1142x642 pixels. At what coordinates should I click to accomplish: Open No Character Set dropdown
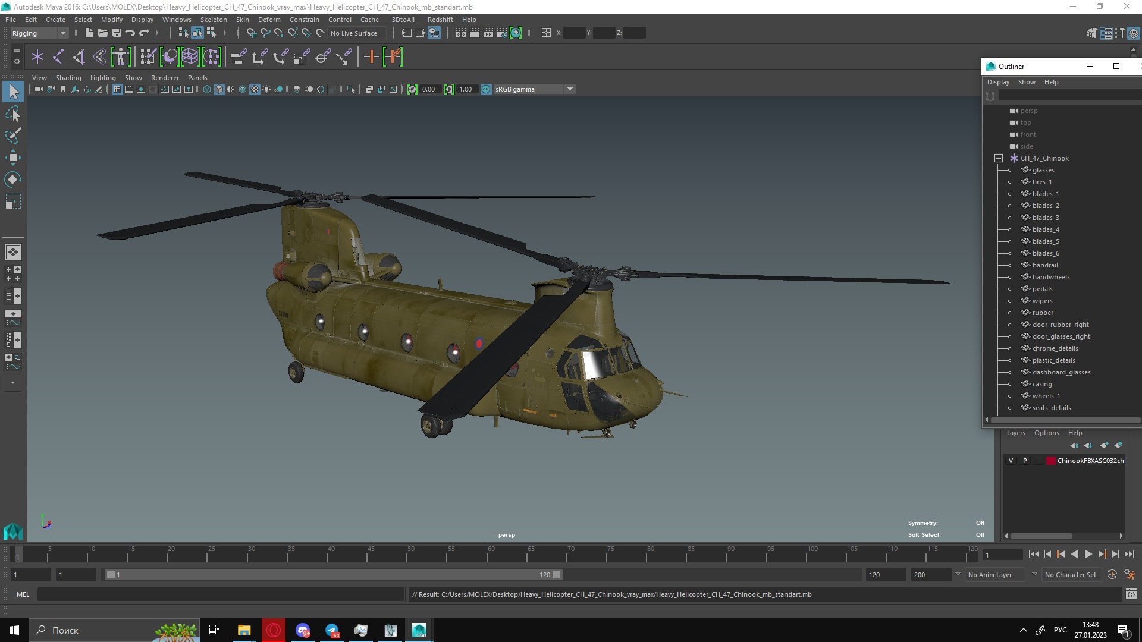[x=1071, y=575]
